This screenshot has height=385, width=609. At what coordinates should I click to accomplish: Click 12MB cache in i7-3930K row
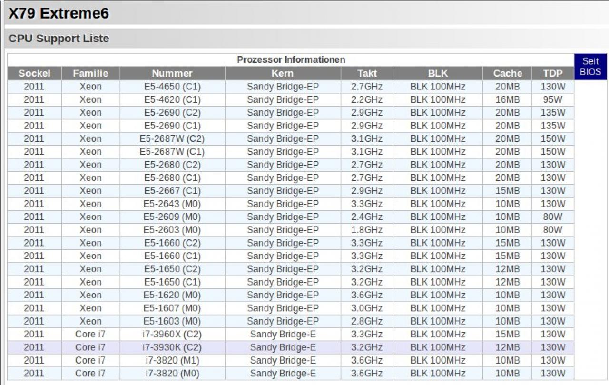pyautogui.click(x=507, y=347)
